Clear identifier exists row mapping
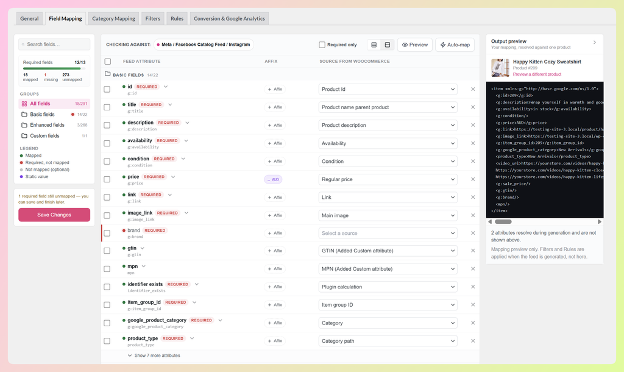This screenshot has width=624, height=372. tap(473, 287)
